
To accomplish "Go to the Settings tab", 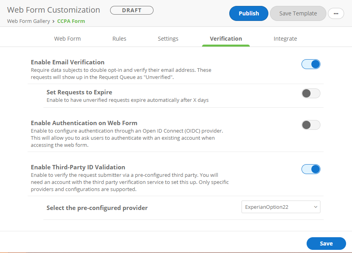I will pos(168,39).
